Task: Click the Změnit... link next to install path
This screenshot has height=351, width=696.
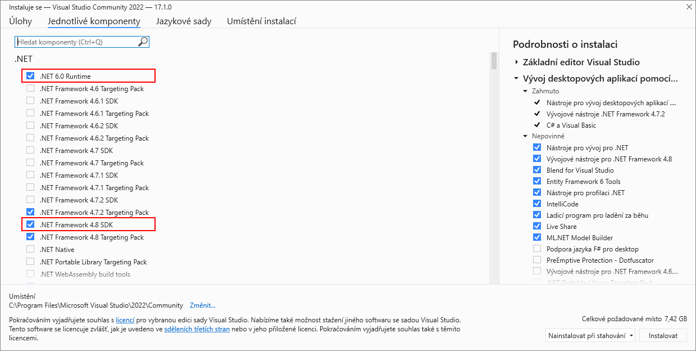Action: pyautogui.click(x=202, y=305)
